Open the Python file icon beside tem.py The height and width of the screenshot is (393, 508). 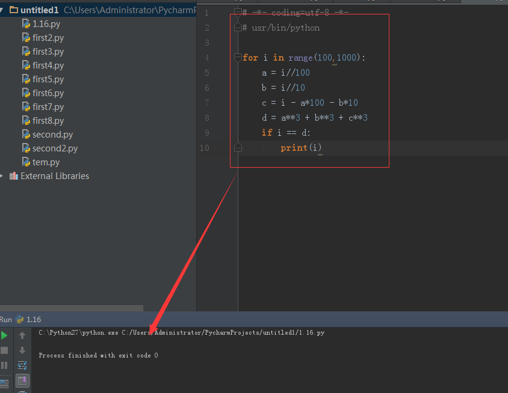26,162
